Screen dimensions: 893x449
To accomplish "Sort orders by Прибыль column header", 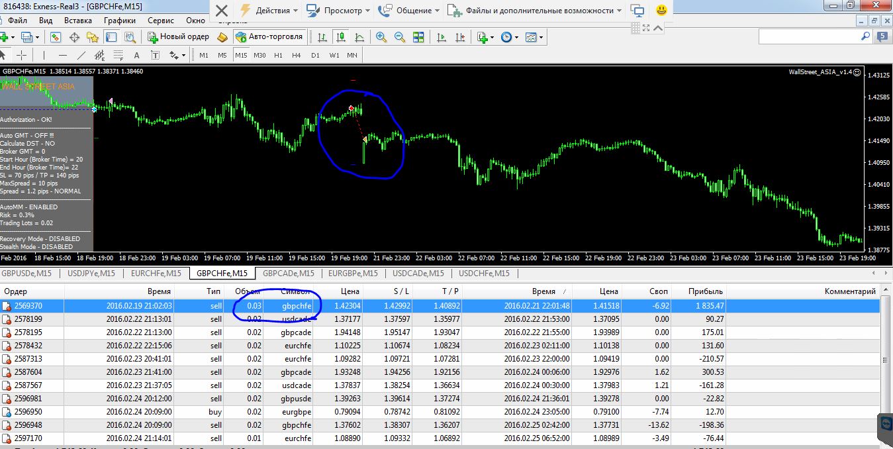I will coord(706,291).
